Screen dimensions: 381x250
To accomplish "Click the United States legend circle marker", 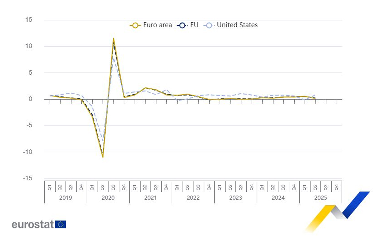I will pyautogui.click(x=209, y=26).
